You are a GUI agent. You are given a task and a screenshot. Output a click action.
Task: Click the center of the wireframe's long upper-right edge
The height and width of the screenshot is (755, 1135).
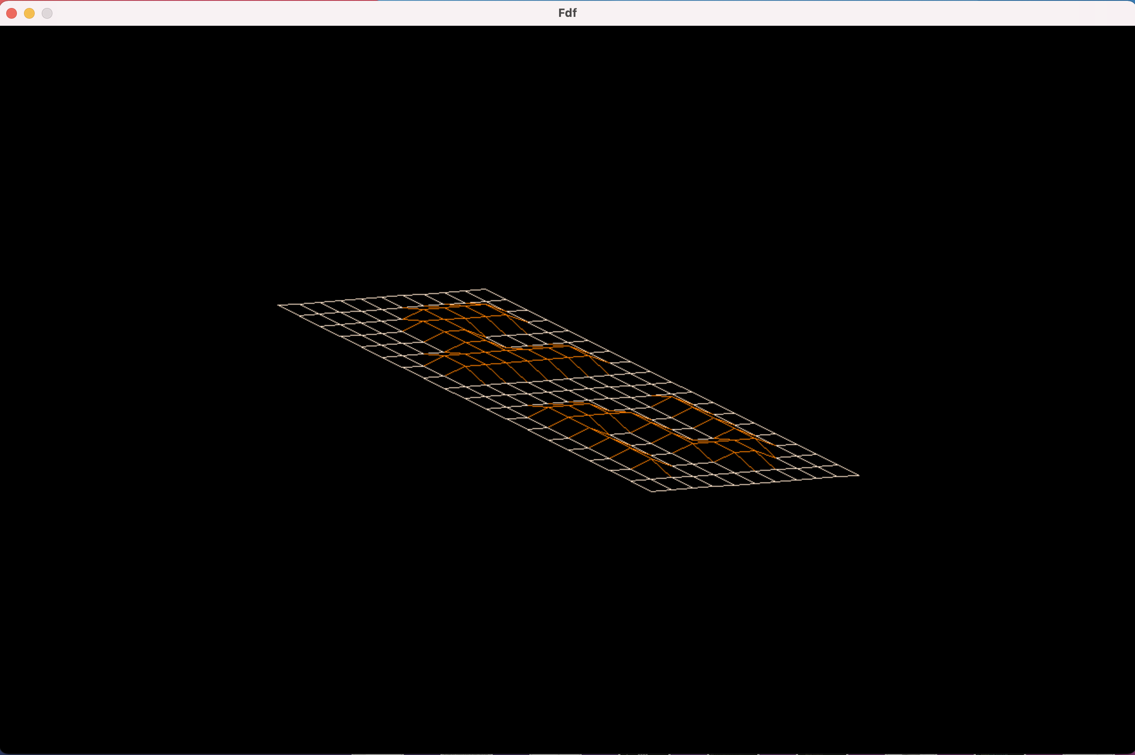tap(671, 382)
